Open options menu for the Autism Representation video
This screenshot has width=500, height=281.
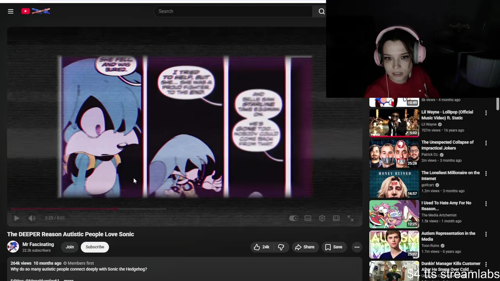click(486, 234)
